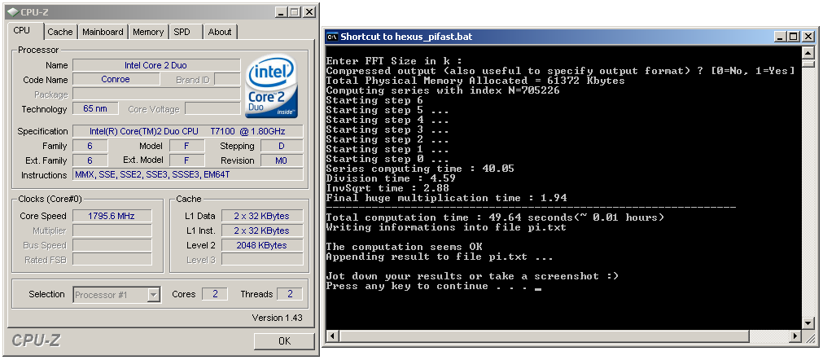Click the empty Level 3 cache field
This screenshot has height=360, width=823.
(x=262, y=260)
